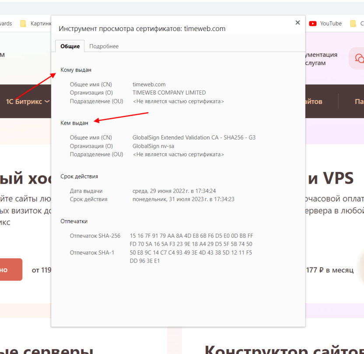
Task: Select the Общие tab
Action: click(70, 46)
